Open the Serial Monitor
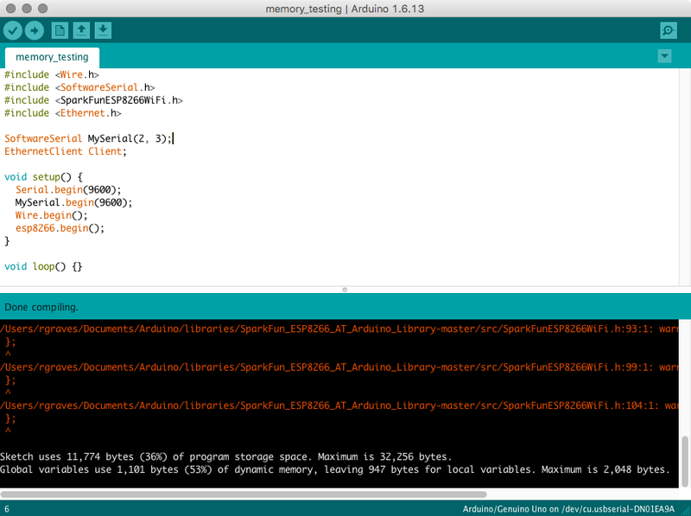691x516 pixels. [667, 30]
